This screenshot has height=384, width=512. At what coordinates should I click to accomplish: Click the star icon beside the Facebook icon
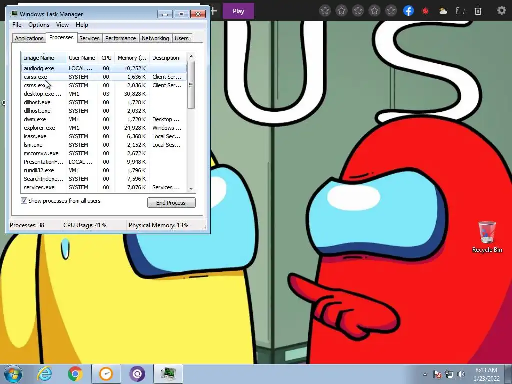(391, 11)
